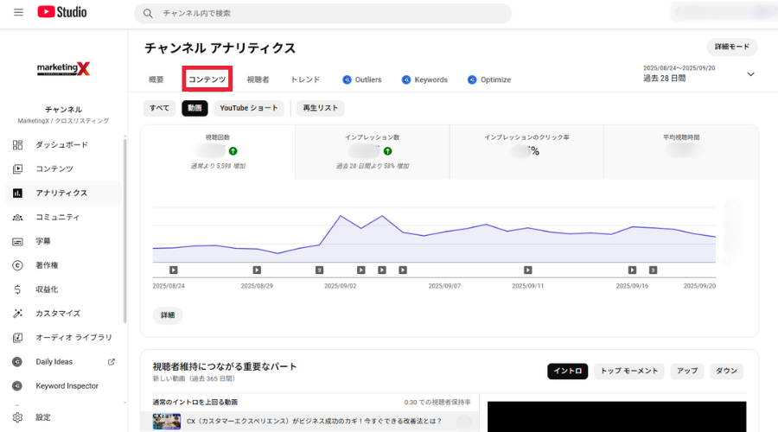
Task: Switch to the Keywords tab
Action: pyautogui.click(x=424, y=79)
